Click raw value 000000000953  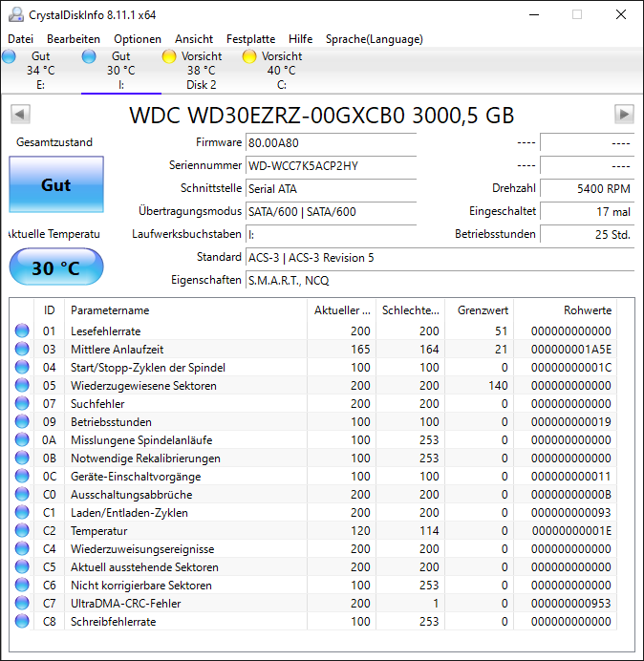pos(571,604)
